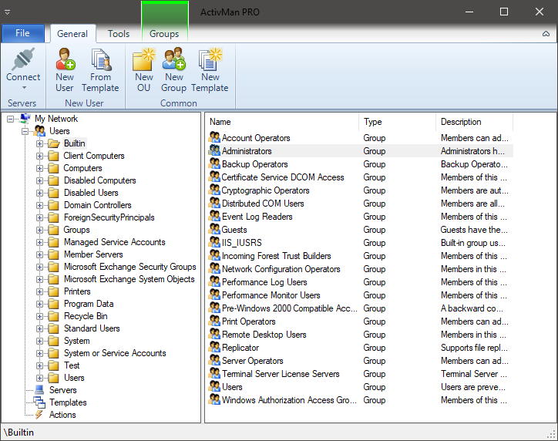Choose the From Template icon
Image resolution: width=558 pixels, height=441 pixels.
101,59
